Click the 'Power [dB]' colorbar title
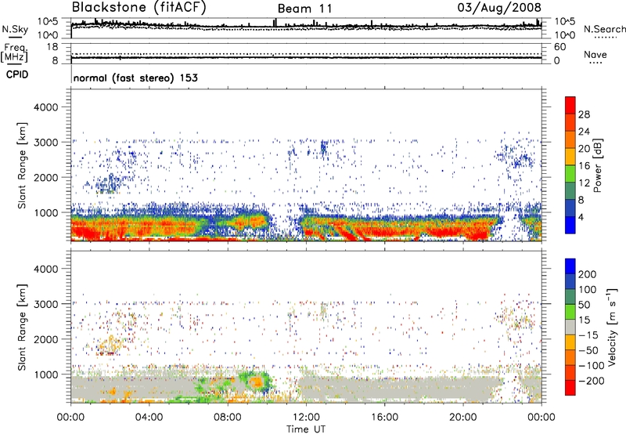The height and width of the screenshot is (434, 626). 598,165
